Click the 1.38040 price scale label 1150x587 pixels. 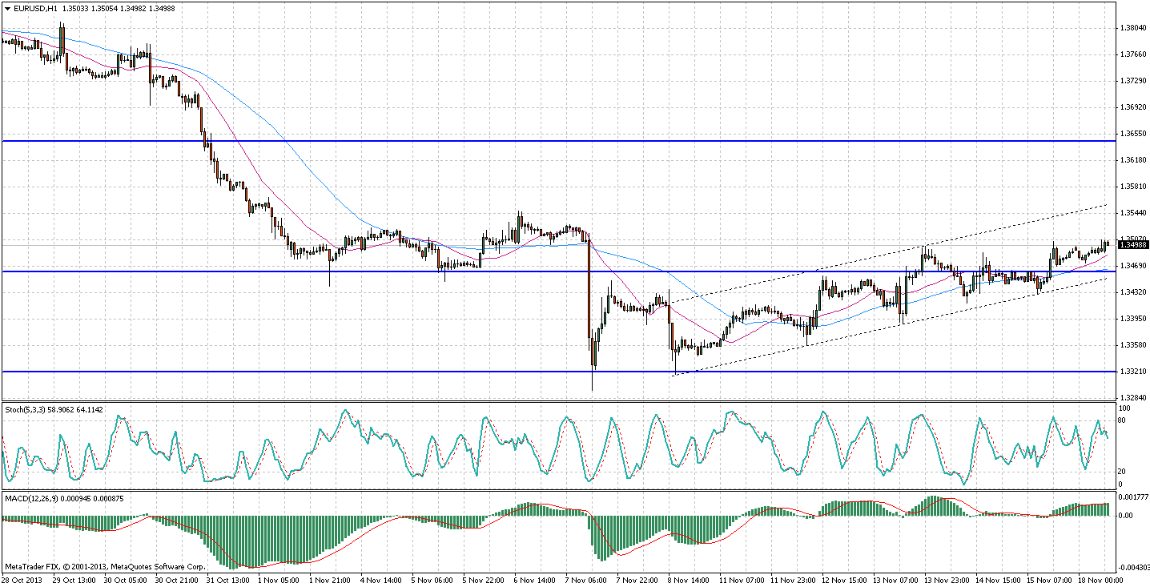click(x=1132, y=28)
